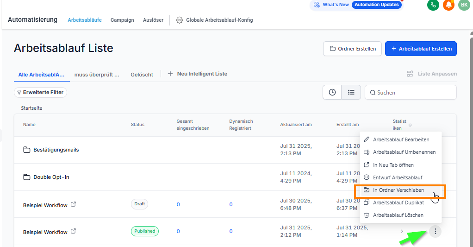Click the Suchen search field
The width and height of the screenshot is (473, 247).
[x=411, y=92]
